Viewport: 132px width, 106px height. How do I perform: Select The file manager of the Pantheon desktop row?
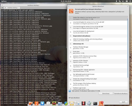(x=98, y=84)
